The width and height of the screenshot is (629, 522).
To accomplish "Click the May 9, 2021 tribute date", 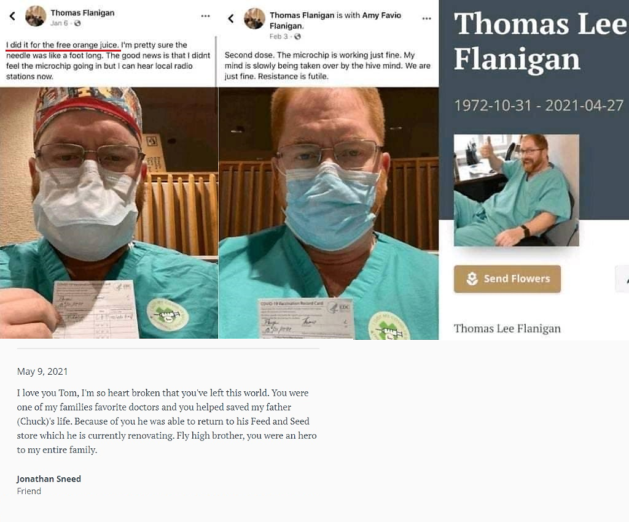I will pyautogui.click(x=42, y=372).
